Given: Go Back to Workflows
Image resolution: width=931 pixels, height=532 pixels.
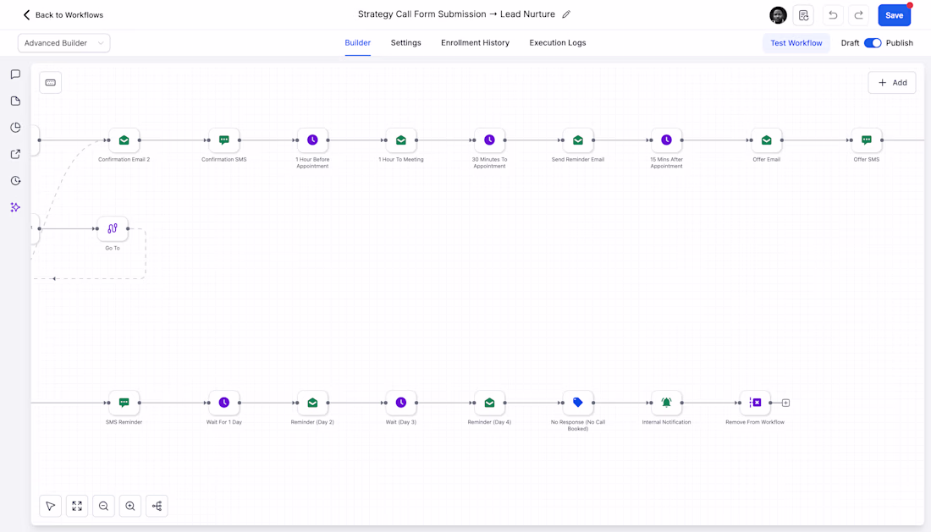Looking at the screenshot, I should tap(63, 15).
